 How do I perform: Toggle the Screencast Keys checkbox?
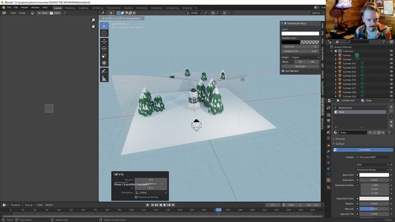(x=285, y=23)
